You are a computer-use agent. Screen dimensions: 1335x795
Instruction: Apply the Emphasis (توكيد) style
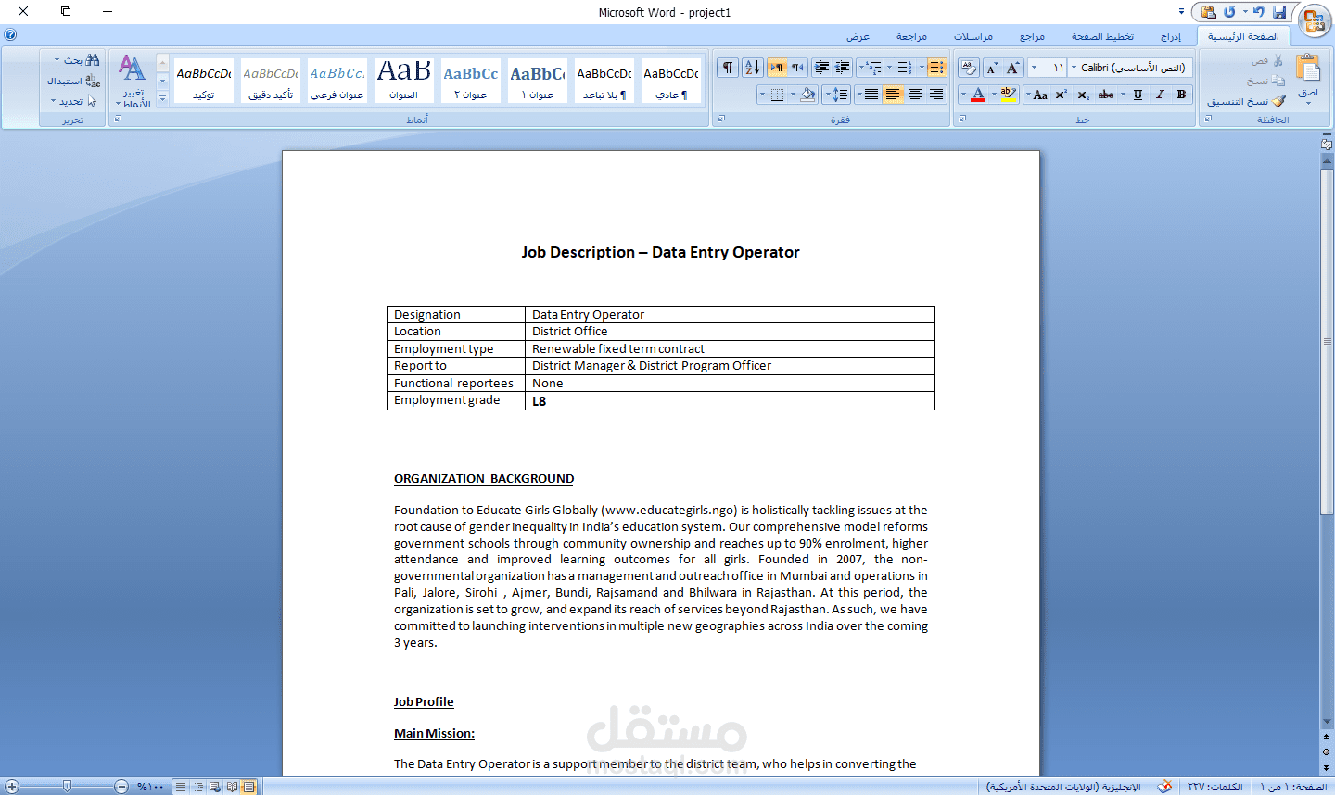click(204, 81)
